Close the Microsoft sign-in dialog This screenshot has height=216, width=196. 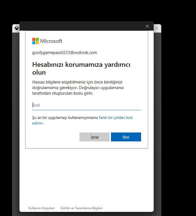[147, 26]
